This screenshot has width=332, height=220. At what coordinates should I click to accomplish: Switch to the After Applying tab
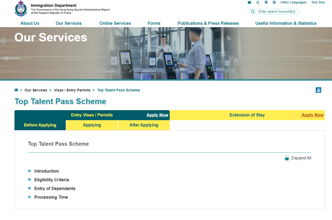[144, 125]
